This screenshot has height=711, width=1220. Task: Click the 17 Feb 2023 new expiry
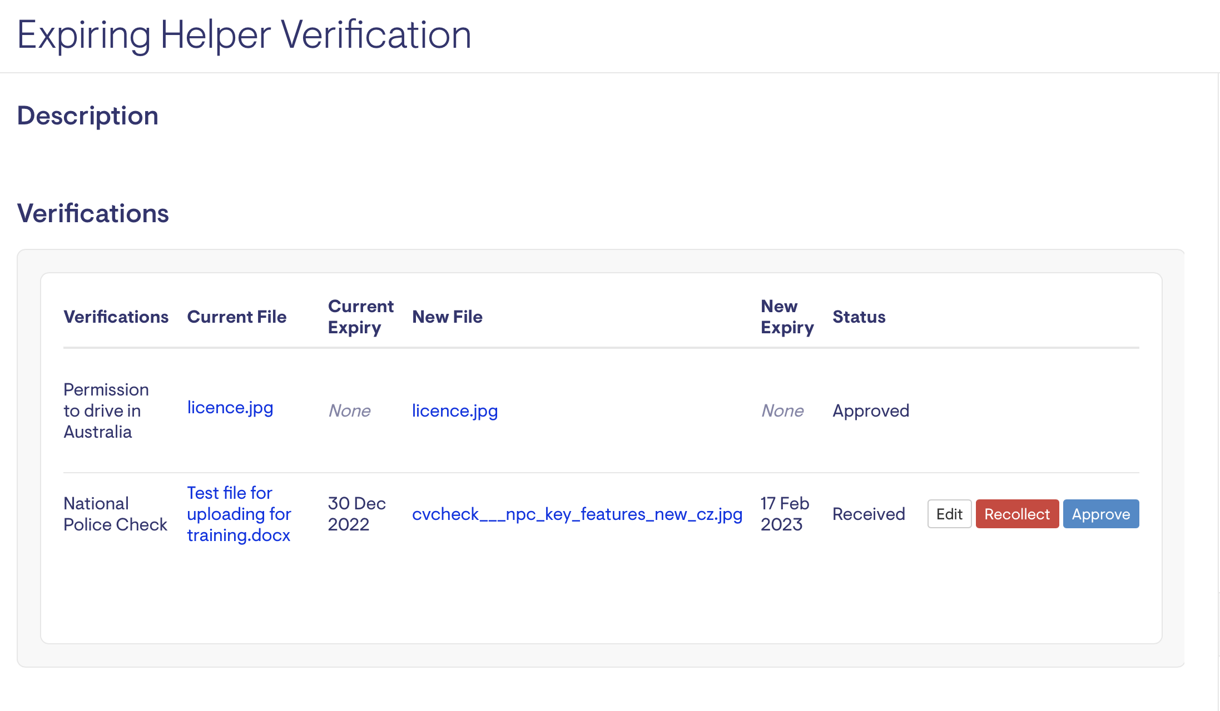[784, 514]
